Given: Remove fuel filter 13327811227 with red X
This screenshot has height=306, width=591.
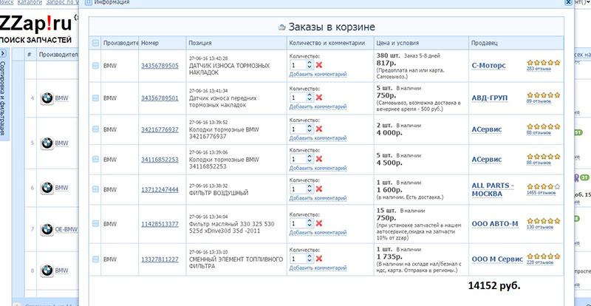Looking at the screenshot, I should click(319, 259).
